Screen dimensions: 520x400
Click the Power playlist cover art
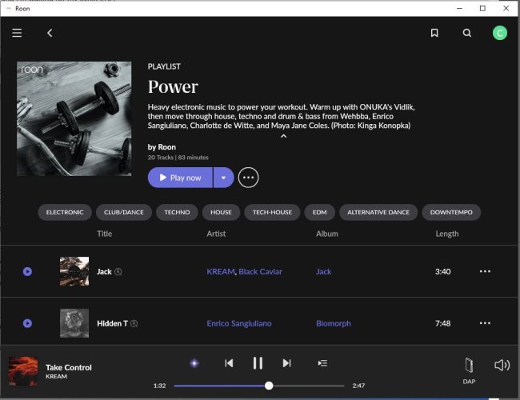coord(74,118)
